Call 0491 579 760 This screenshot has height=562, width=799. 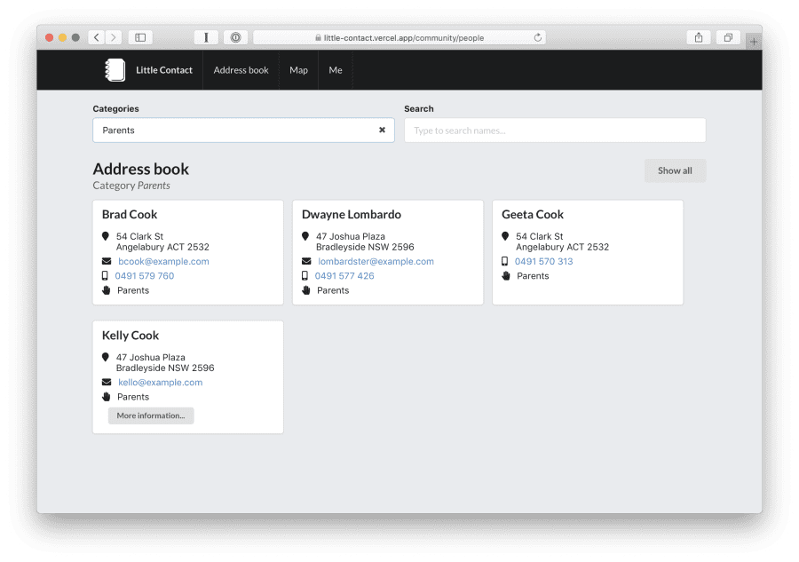pos(145,275)
